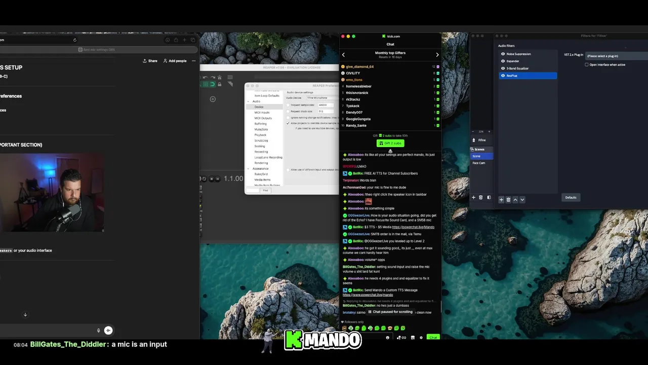Click REAPER redo arrow in toolbar
Screen dimensions: 648x365
click(x=213, y=78)
